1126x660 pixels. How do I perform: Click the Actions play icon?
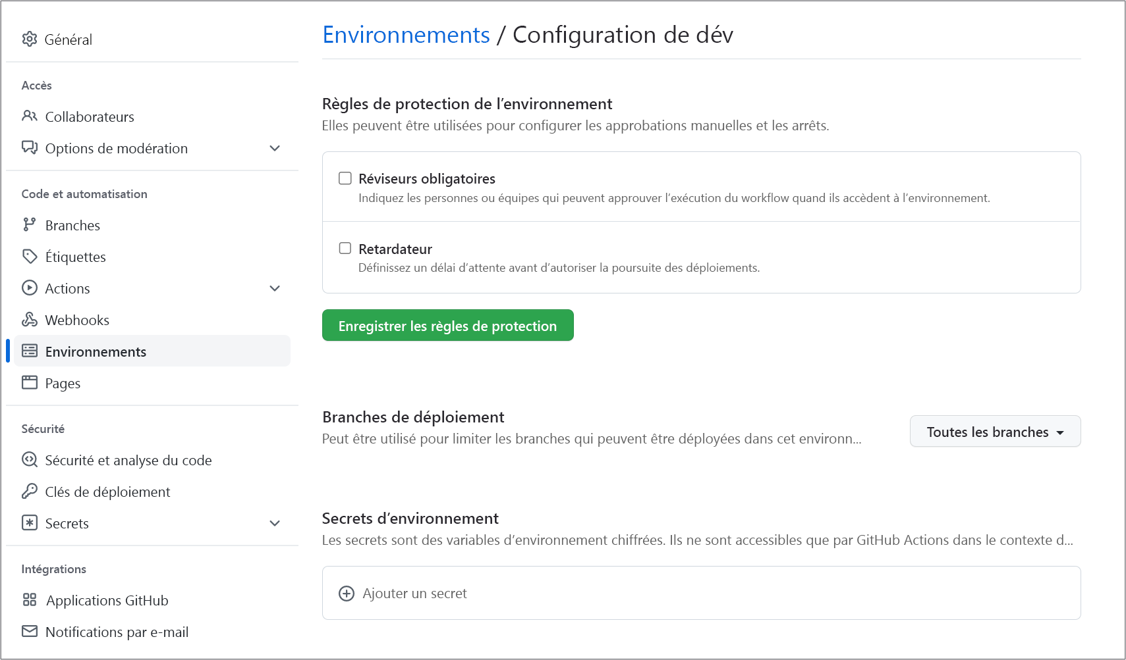tap(30, 288)
